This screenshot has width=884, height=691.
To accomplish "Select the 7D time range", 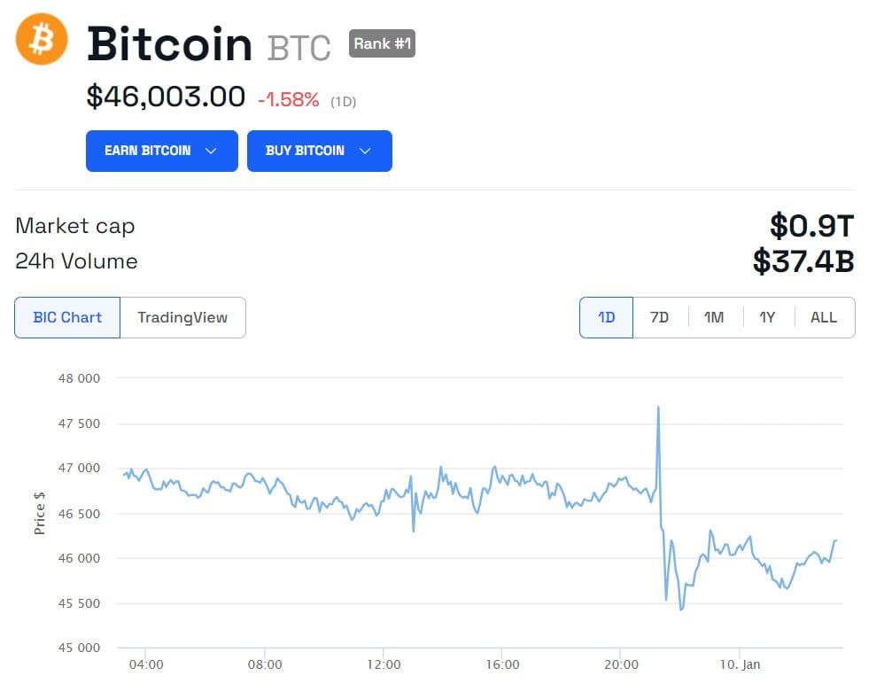I will pyautogui.click(x=660, y=317).
